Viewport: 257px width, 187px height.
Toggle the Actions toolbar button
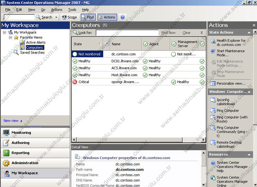pyautogui.click(x=107, y=17)
